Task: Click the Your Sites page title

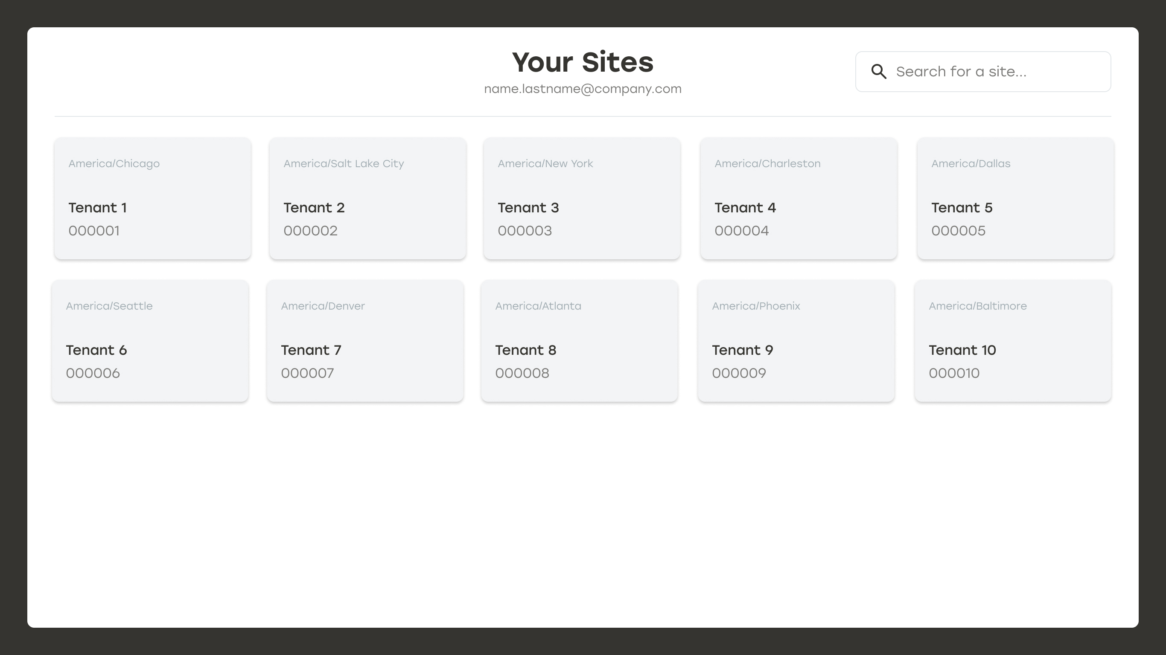Action: pyautogui.click(x=583, y=61)
